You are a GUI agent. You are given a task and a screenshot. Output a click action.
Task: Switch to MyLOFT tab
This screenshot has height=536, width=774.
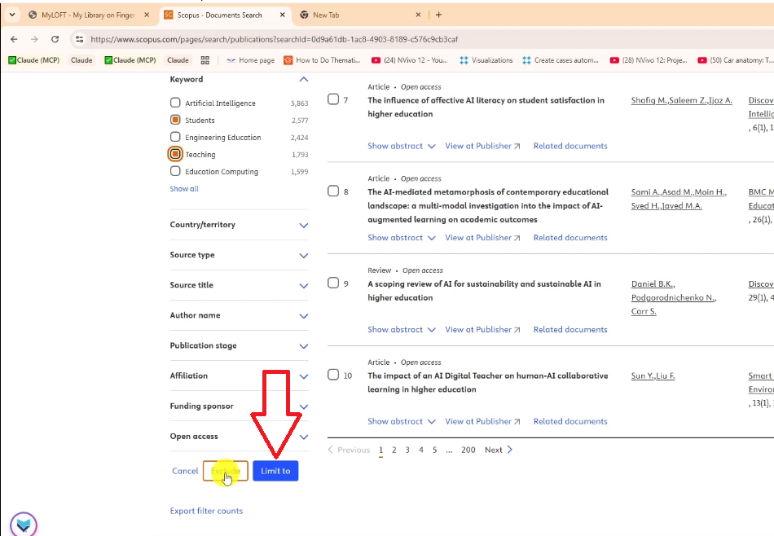click(88, 15)
